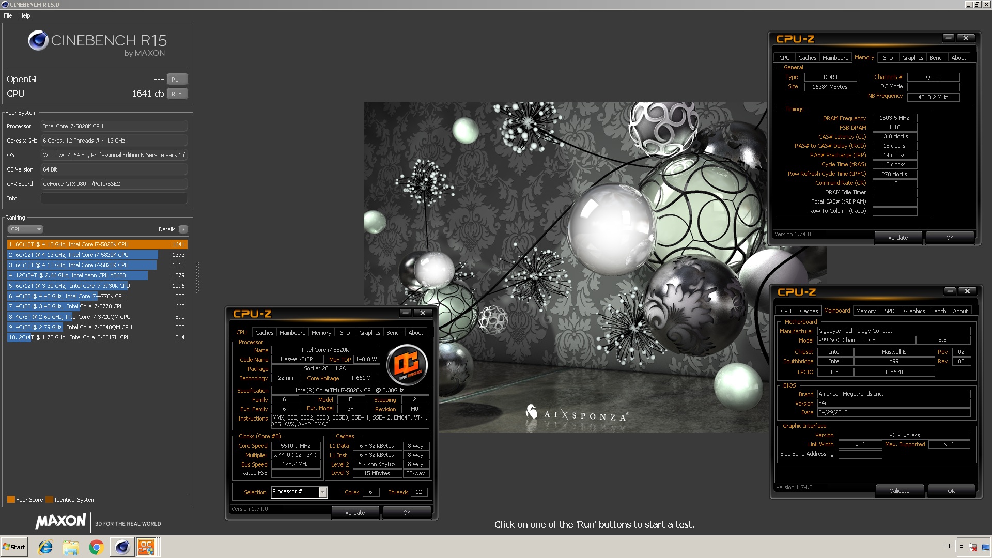
Task: Click the OC Super Overclock logo in CPU-Z
Action: (407, 366)
